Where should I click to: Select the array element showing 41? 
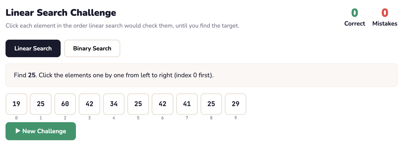[x=187, y=104]
